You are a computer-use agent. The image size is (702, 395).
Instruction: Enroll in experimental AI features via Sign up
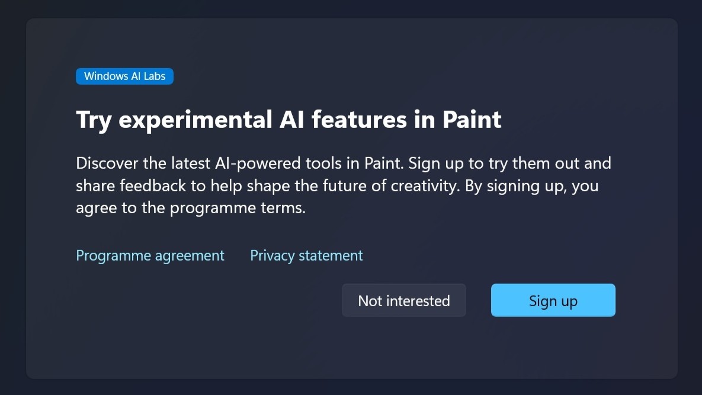click(x=553, y=300)
